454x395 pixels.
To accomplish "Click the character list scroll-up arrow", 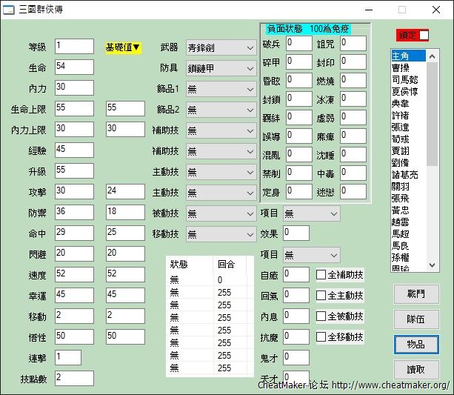I will coord(433,56).
